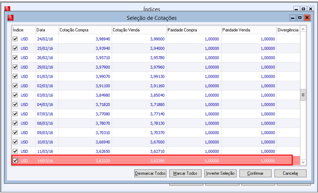Click the Cotação Compra column header
This screenshot has height=193, width=318.
pyautogui.click(x=85, y=30)
